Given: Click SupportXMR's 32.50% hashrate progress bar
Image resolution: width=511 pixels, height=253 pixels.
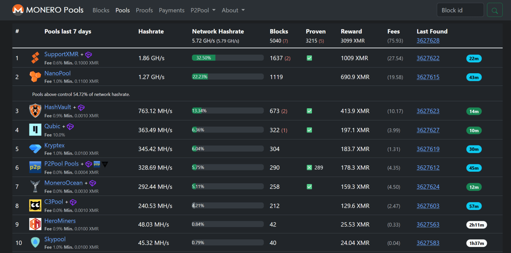Looking at the screenshot, I should 228,58.
